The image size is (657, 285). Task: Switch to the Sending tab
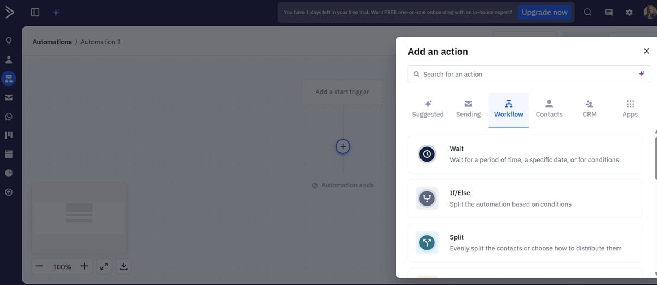tap(468, 109)
